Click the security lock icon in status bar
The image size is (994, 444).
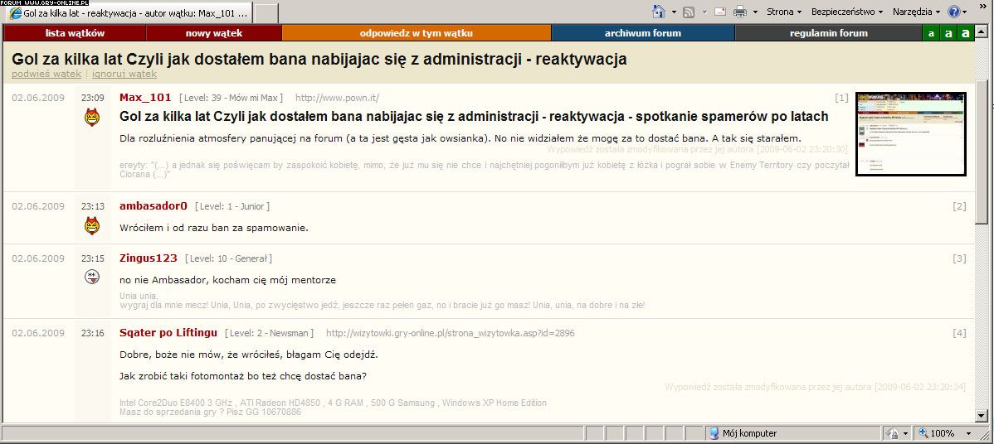click(x=894, y=433)
